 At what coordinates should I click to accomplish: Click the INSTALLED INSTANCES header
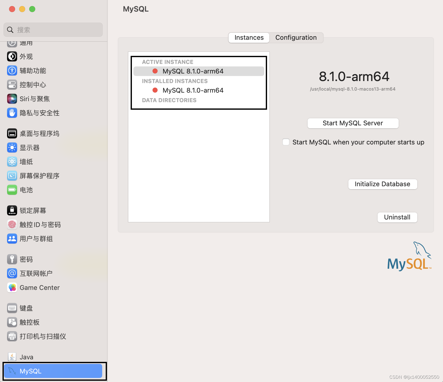click(x=175, y=81)
